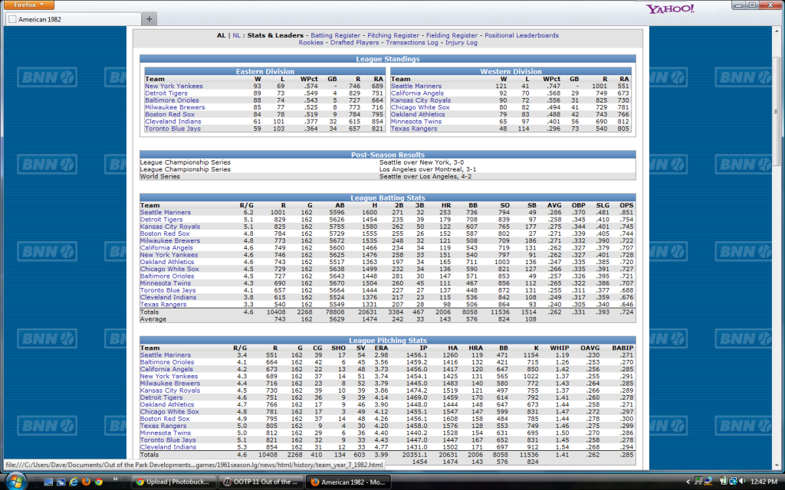Click Minnesota Twins in League Pitching Stats

click(x=166, y=433)
